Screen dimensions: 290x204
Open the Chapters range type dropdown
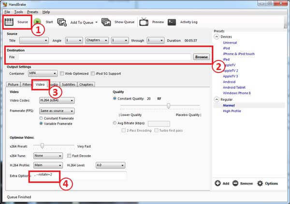tap(97, 40)
